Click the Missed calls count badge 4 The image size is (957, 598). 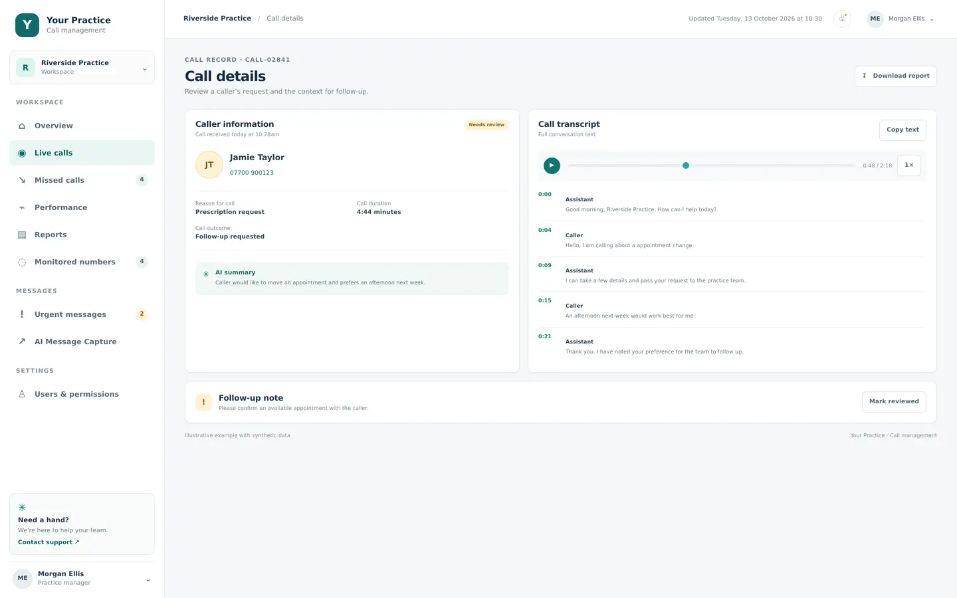pyautogui.click(x=142, y=179)
